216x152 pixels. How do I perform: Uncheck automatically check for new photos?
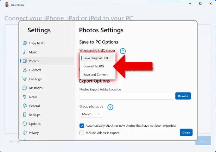coord(82,126)
